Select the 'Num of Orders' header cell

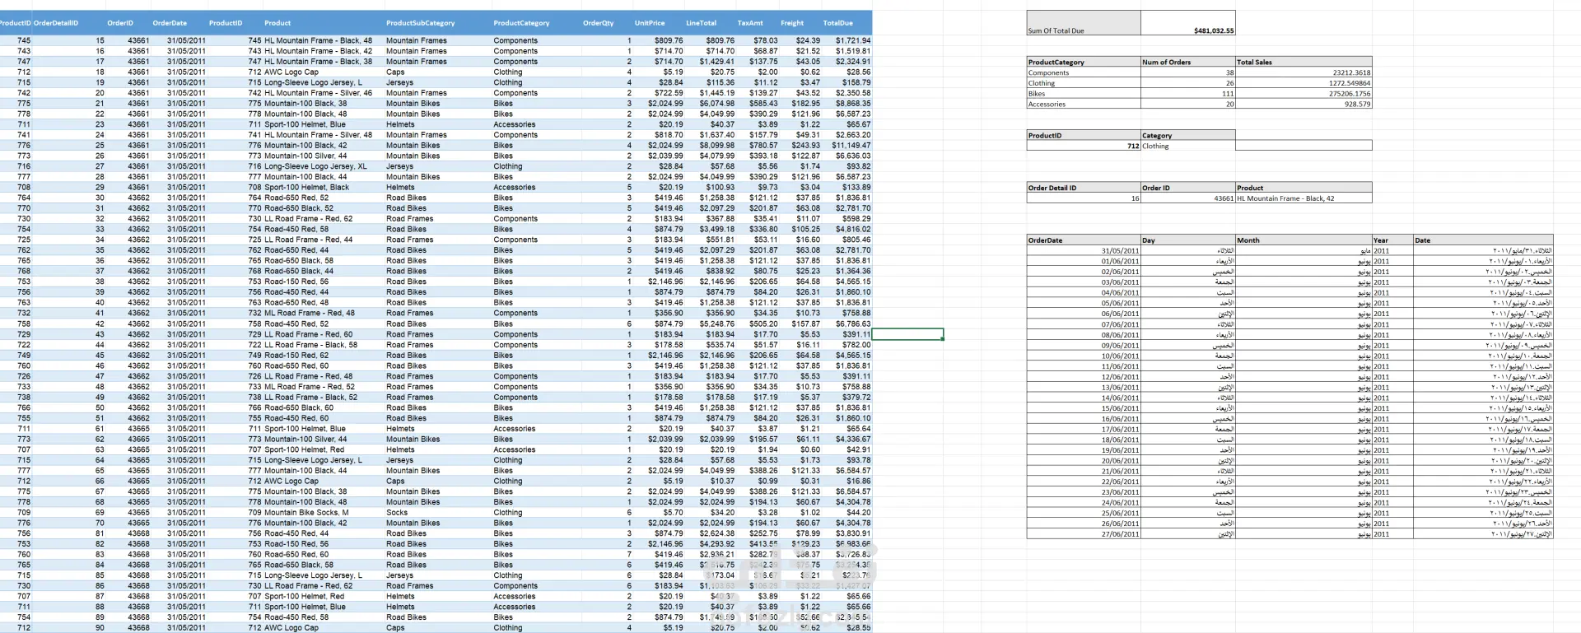coord(1187,62)
